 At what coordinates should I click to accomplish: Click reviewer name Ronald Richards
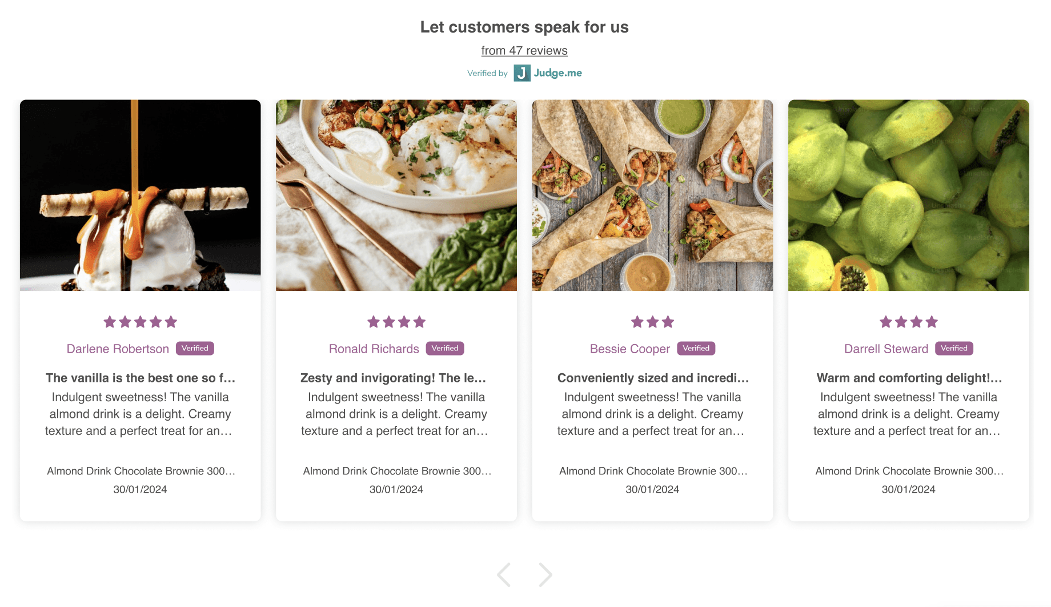click(374, 349)
